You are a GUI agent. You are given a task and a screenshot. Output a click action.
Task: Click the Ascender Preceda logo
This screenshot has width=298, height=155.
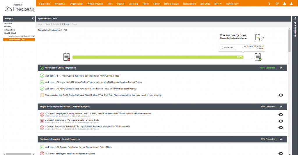(x=19, y=8)
